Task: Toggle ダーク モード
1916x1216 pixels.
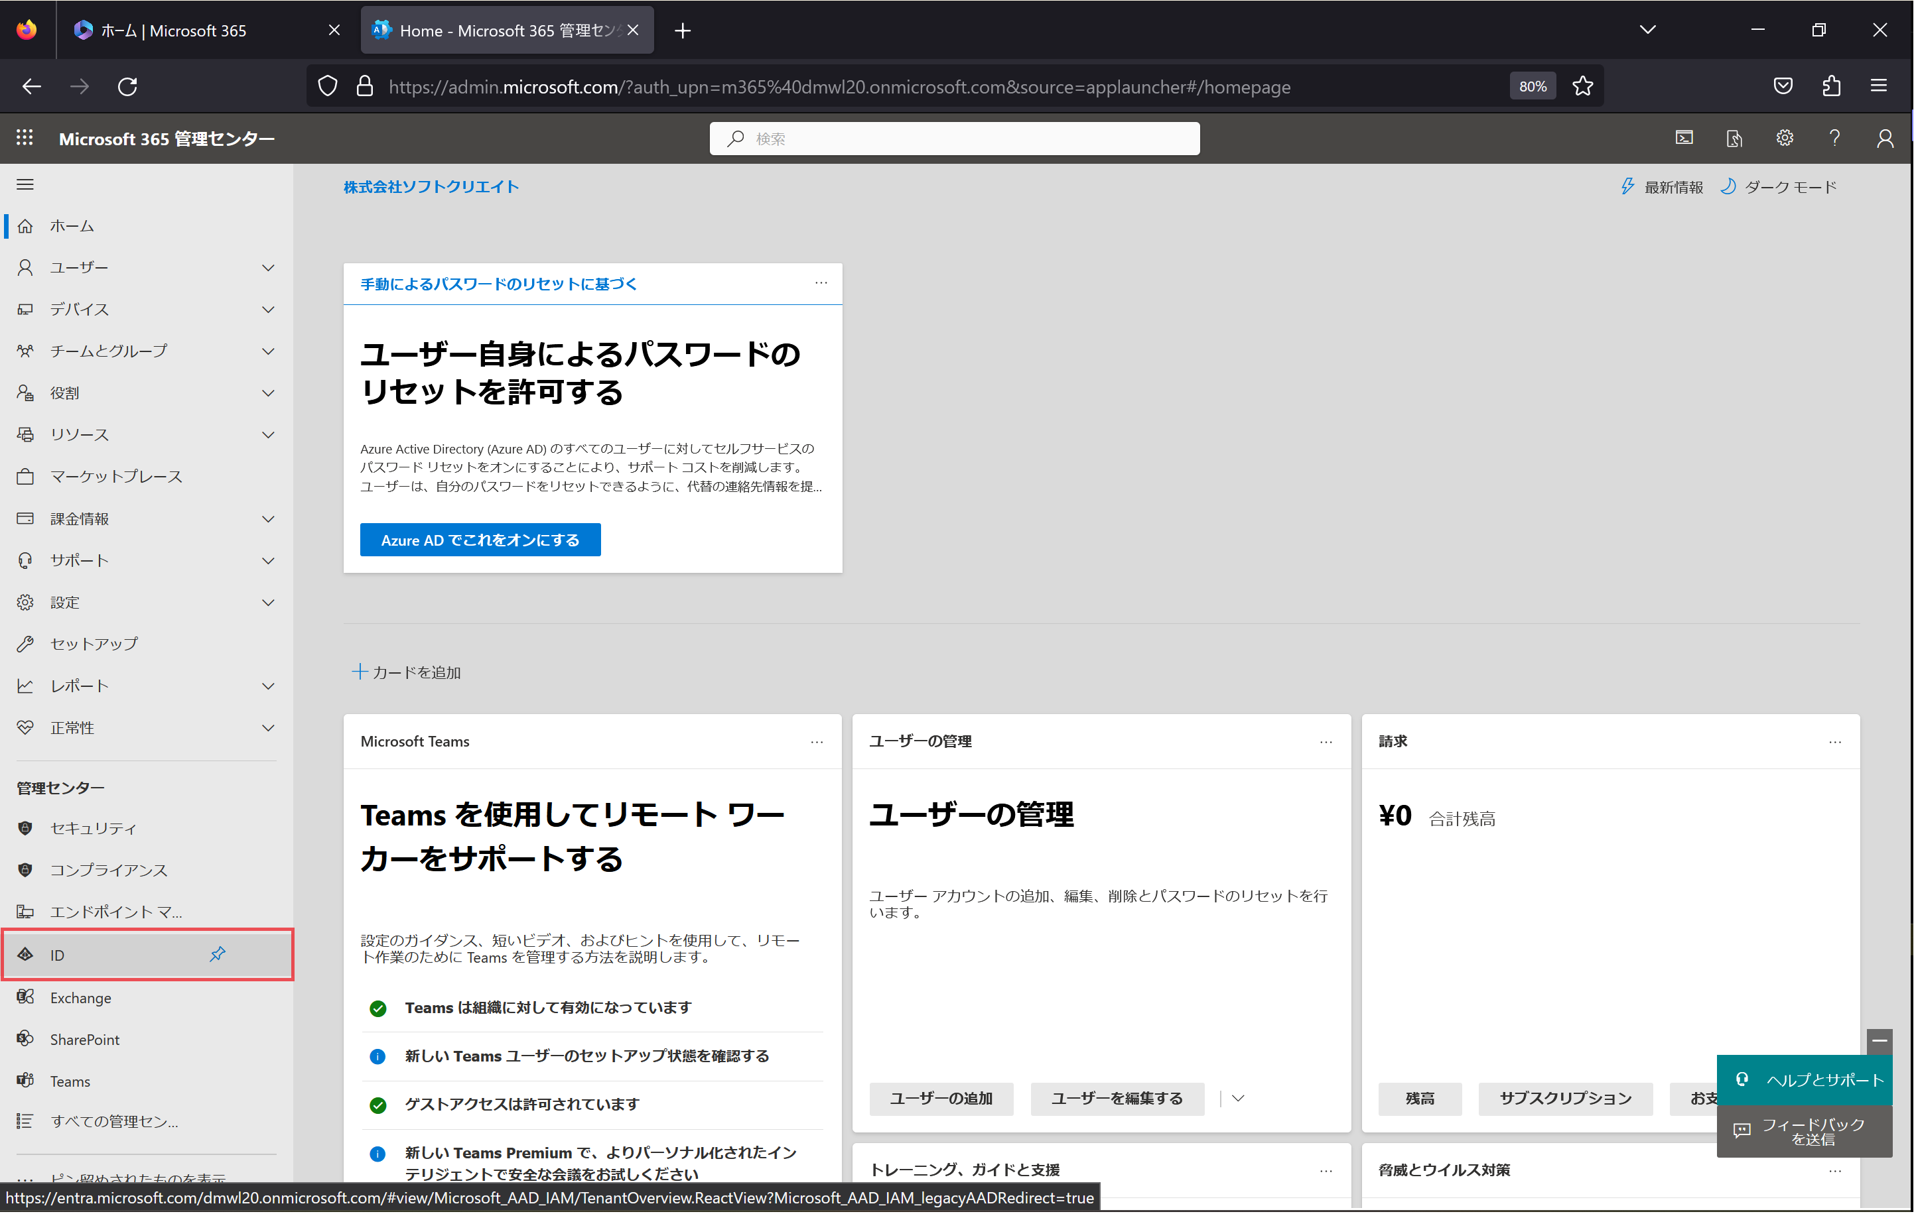Action: tap(1780, 187)
